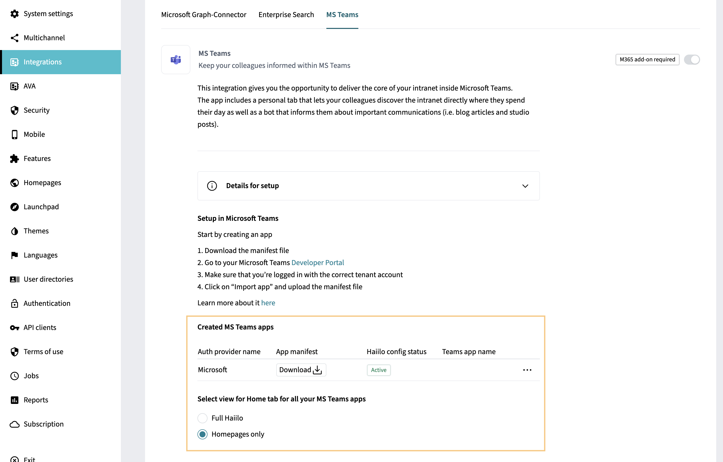This screenshot has width=723, height=462.
Task: Select the Homepages only radio option
Action: point(202,434)
